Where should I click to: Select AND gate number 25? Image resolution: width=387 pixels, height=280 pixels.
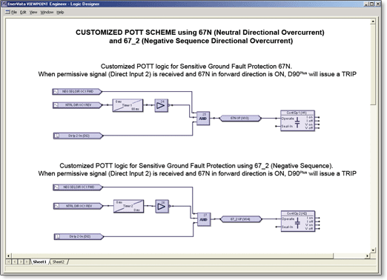[x=203, y=119]
